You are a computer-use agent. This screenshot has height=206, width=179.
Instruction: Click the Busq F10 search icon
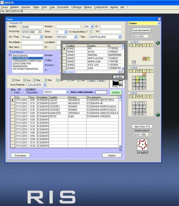pyautogui.click(x=118, y=83)
